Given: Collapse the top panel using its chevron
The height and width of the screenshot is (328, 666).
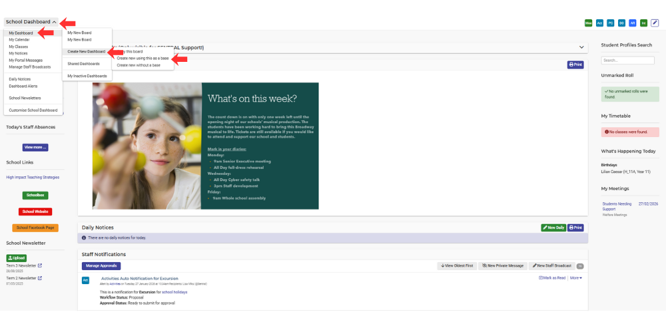Looking at the screenshot, I should [581, 47].
